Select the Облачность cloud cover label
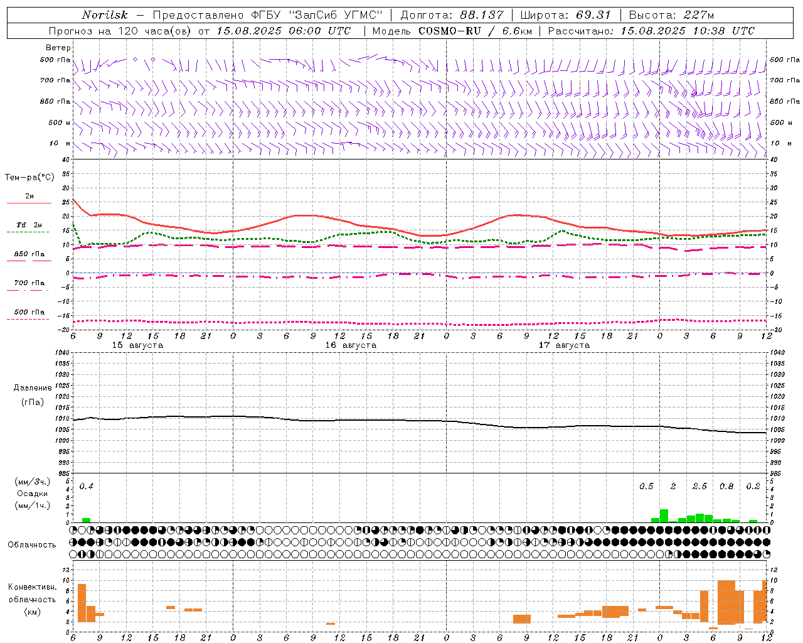 click(32, 544)
